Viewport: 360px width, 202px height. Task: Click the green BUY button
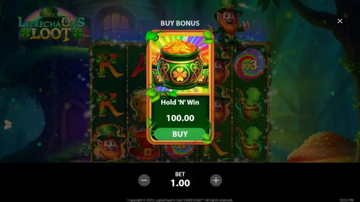[x=180, y=134]
